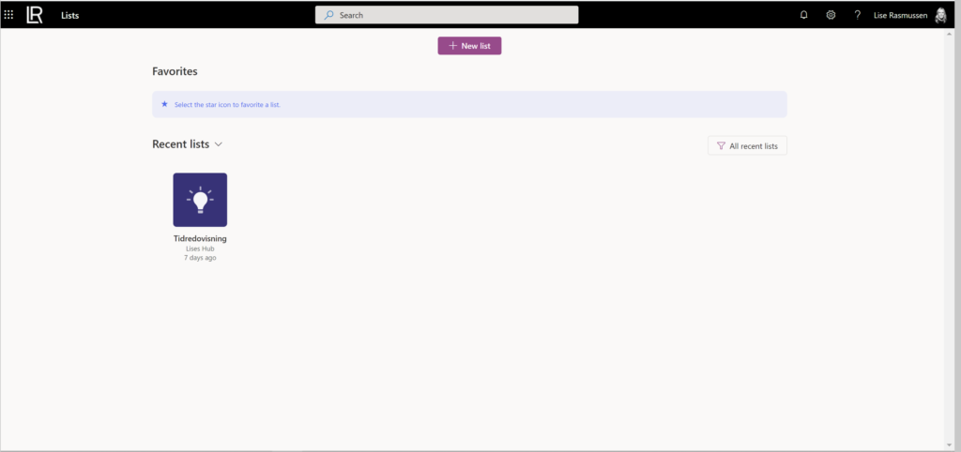
Task: Click the LR company logo
Action: click(35, 15)
